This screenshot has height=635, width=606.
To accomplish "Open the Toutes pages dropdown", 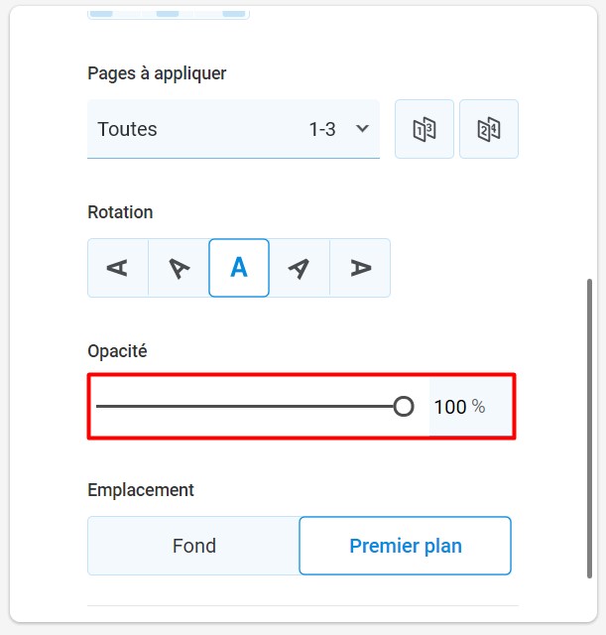I will coord(234,129).
